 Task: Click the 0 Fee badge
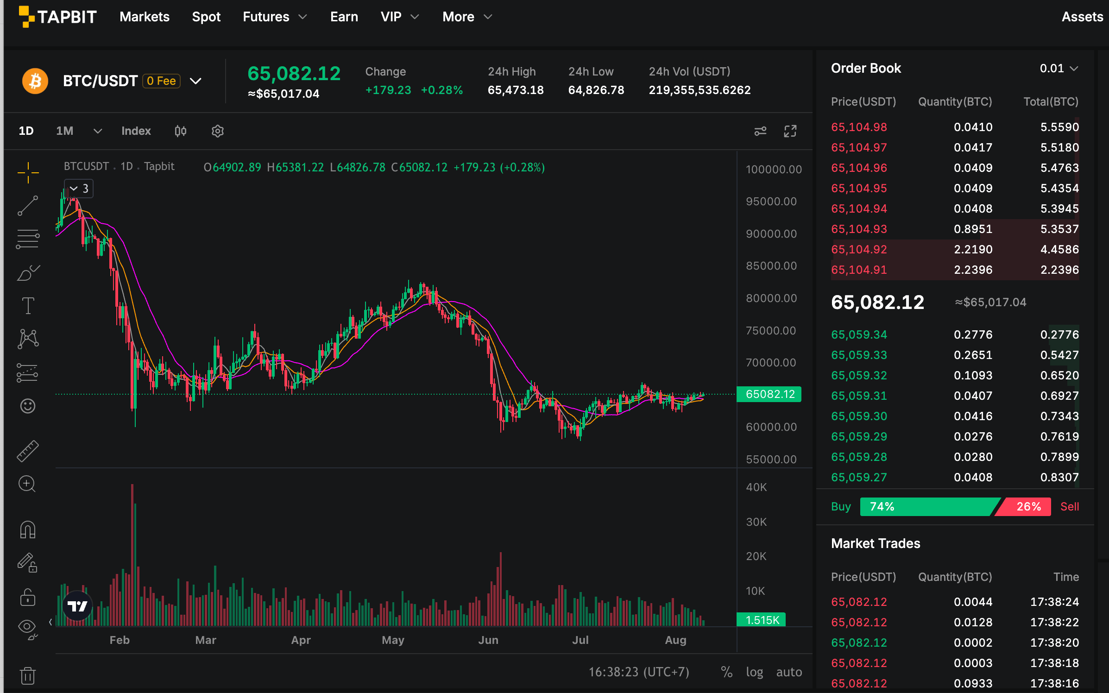point(161,81)
